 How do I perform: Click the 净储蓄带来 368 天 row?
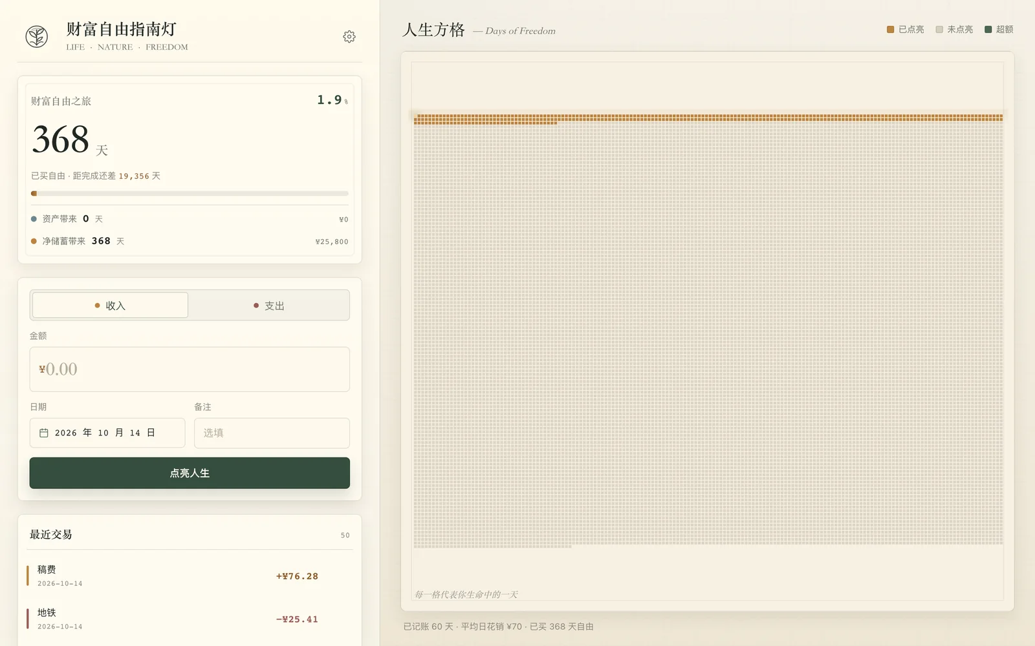click(190, 241)
